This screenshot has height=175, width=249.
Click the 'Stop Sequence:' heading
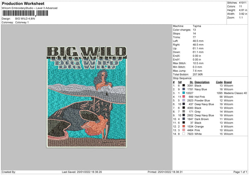pos(182,78)
